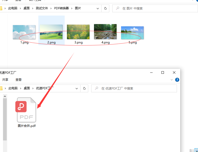This screenshot has height=152, width=198.
Task: Expand chevron after 此电脑 in 图片 window
Action: [x=21, y=9]
